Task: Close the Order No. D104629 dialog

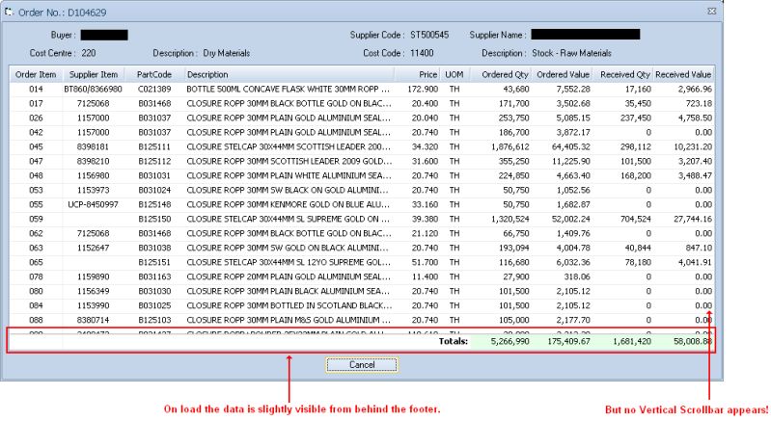Action: 711,11
